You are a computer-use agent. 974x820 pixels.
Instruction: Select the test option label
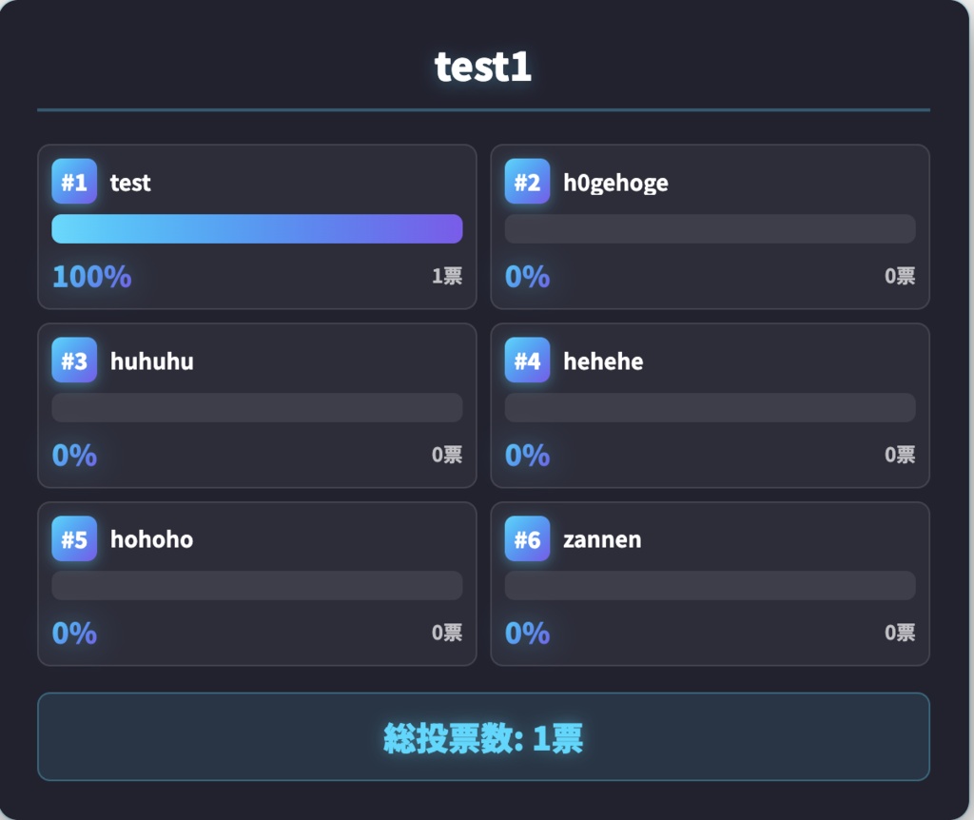(x=130, y=183)
